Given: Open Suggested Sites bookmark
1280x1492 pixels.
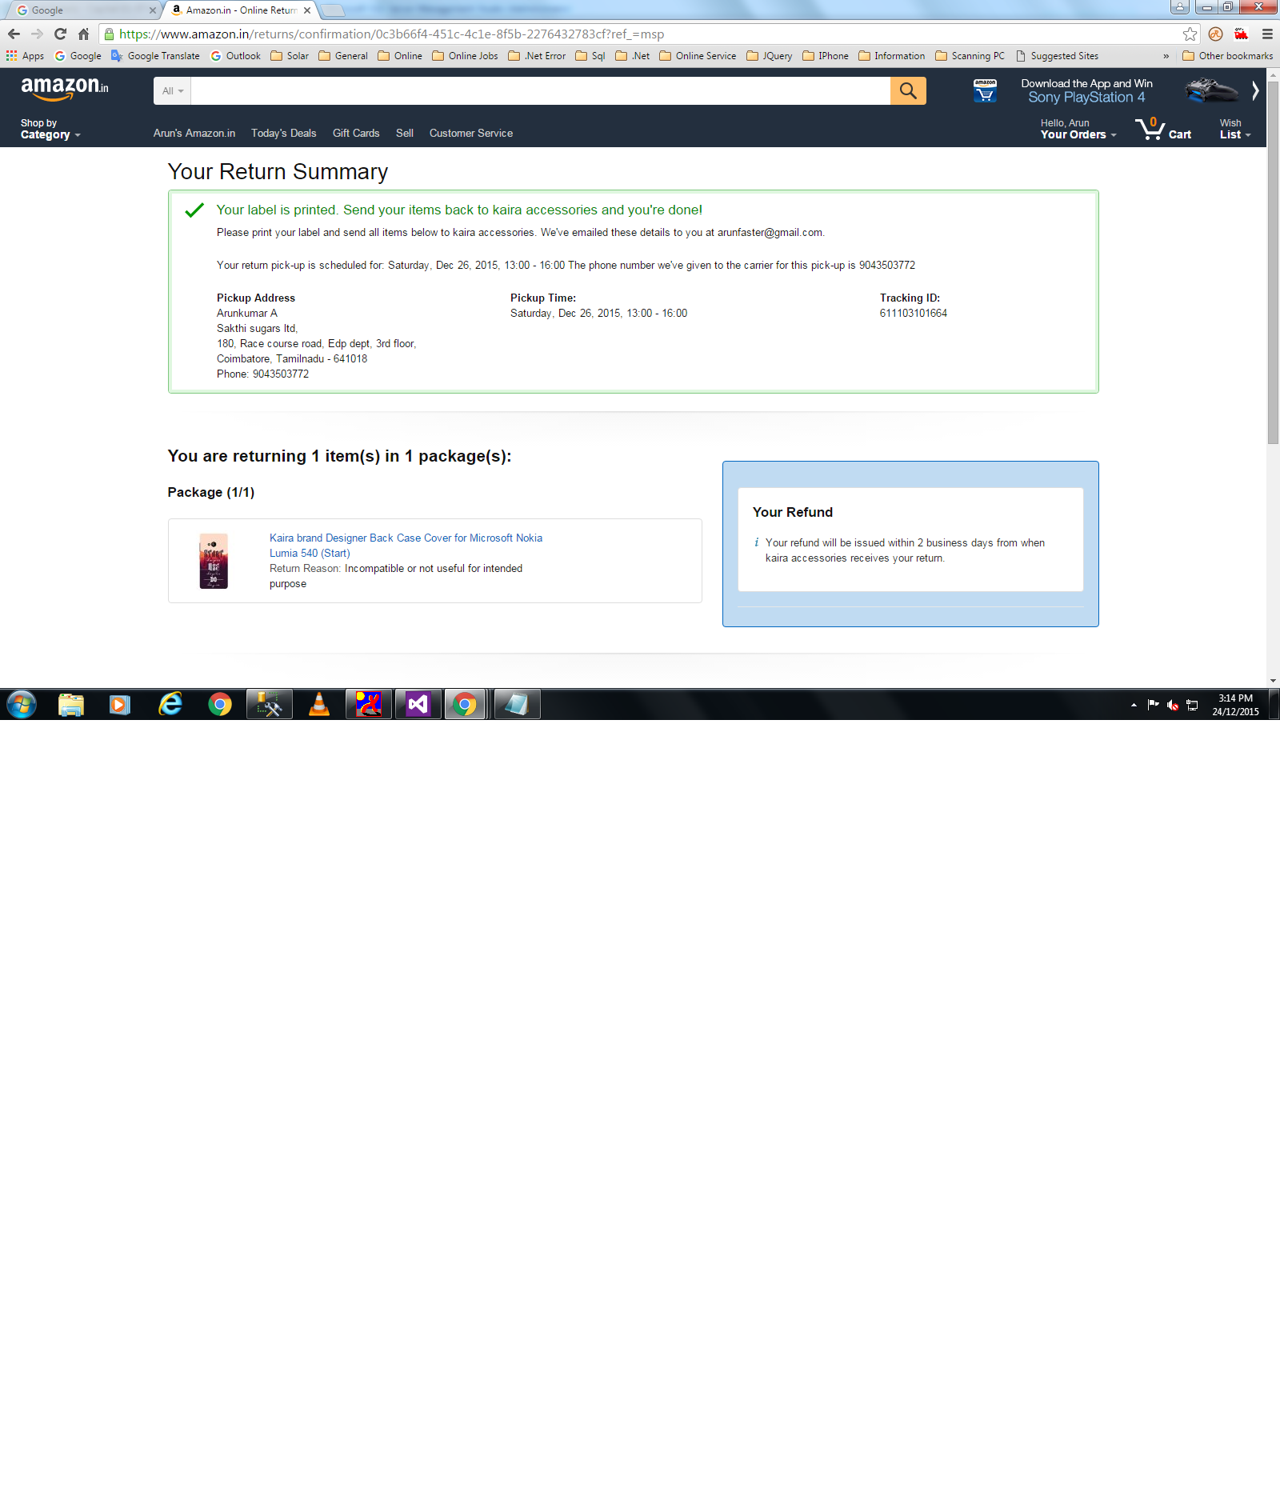Looking at the screenshot, I should [x=1057, y=56].
